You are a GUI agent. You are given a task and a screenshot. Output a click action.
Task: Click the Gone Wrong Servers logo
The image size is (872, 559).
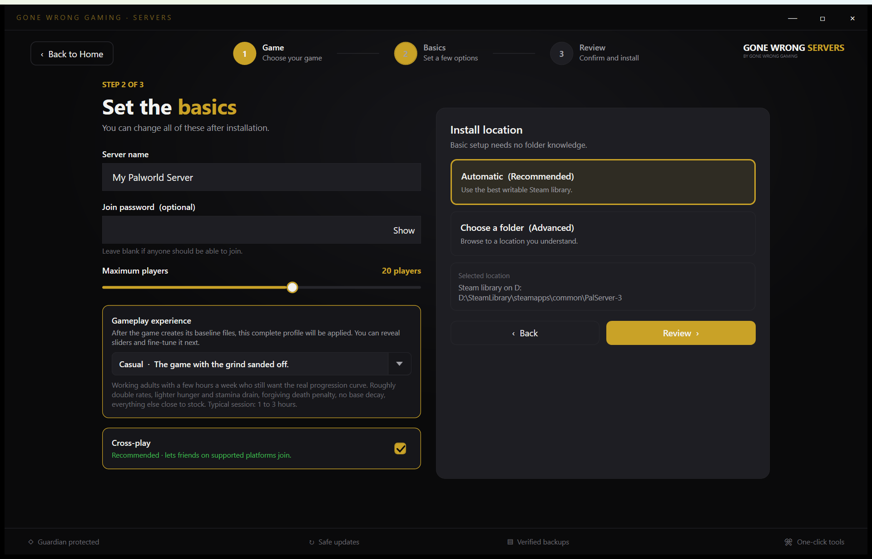793,50
